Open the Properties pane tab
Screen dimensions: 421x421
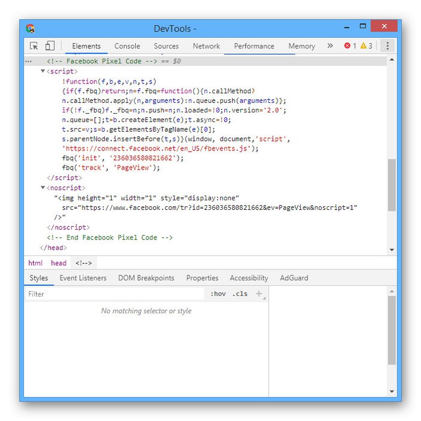[x=202, y=278]
